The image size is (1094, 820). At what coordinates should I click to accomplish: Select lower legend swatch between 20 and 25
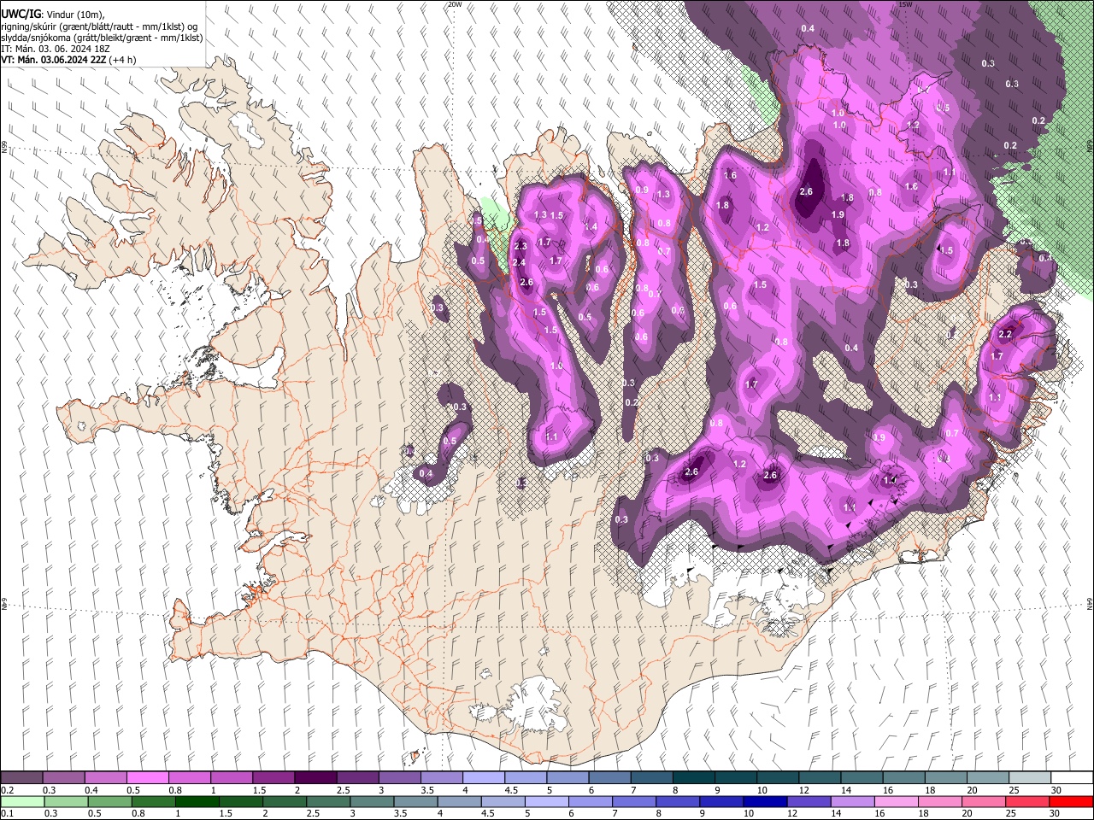coord(982,802)
